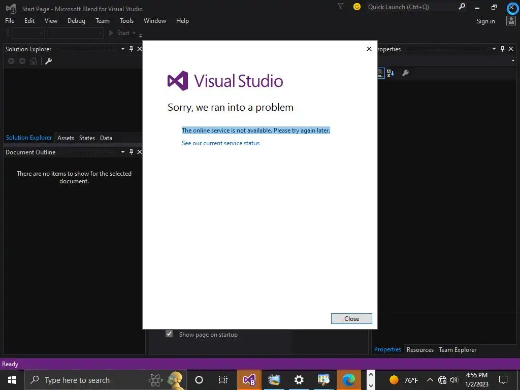The image size is (520, 390).
Task: Open the Settings gear on taskbar
Action: point(299,380)
